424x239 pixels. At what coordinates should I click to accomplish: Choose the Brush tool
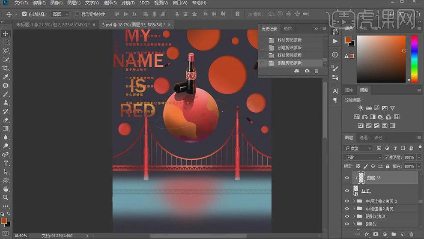(6, 94)
